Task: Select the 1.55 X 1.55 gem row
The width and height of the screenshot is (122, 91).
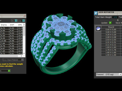Action: click(x=111, y=55)
